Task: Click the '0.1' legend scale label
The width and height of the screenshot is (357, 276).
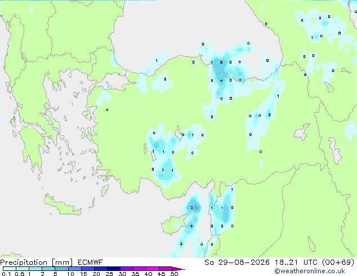Action: (6, 274)
